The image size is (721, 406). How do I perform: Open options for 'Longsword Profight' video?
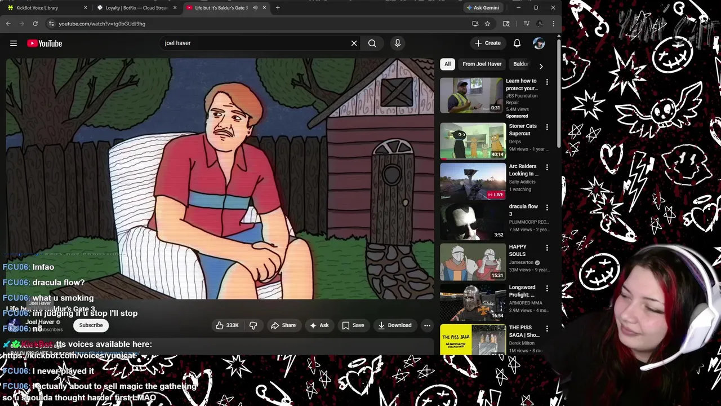pos(546,288)
